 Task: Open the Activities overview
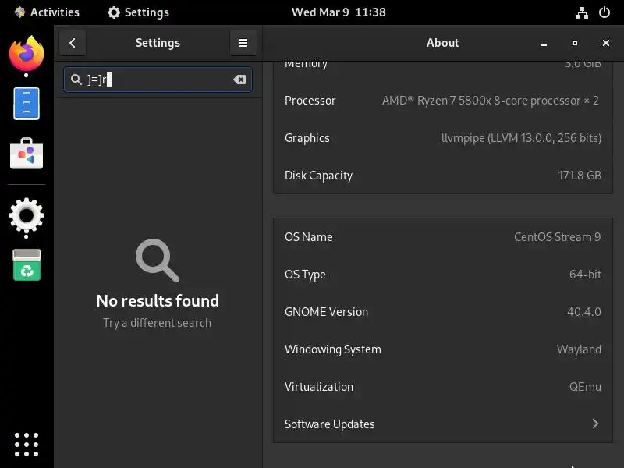[x=47, y=12]
